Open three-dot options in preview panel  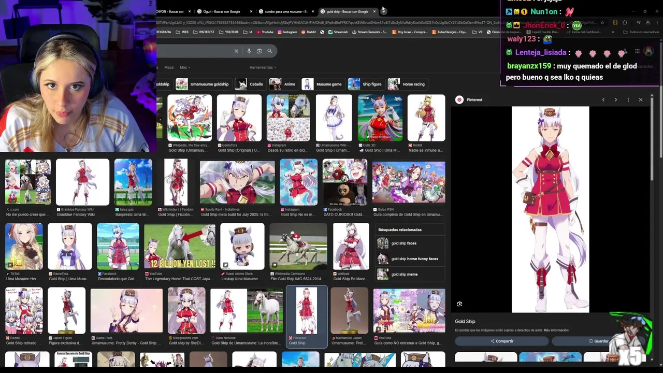(x=628, y=99)
